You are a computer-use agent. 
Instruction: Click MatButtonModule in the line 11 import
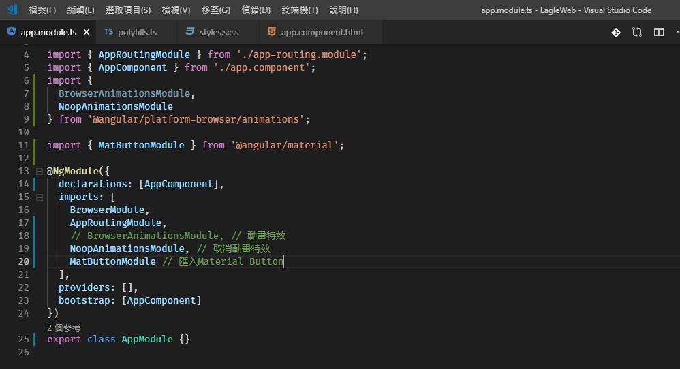coord(141,145)
